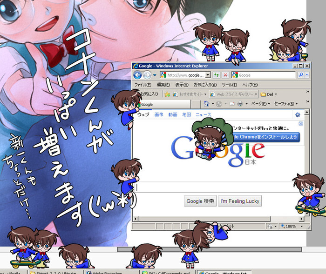
Task: Click the Print printer icon
Action: point(240,104)
